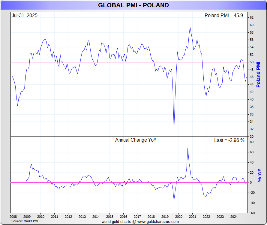
Task: Click the PMI line's highest peak near 59
Action: coord(190,27)
